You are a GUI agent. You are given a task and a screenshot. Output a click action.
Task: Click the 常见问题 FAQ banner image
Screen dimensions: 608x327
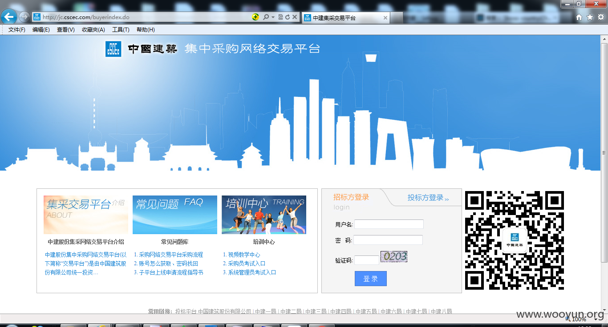pos(175,215)
